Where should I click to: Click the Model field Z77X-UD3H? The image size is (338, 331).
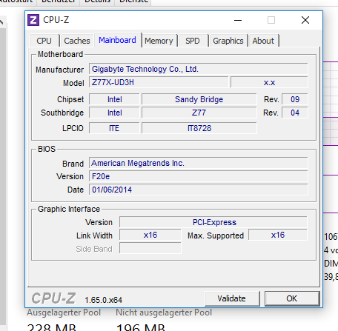(159, 82)
